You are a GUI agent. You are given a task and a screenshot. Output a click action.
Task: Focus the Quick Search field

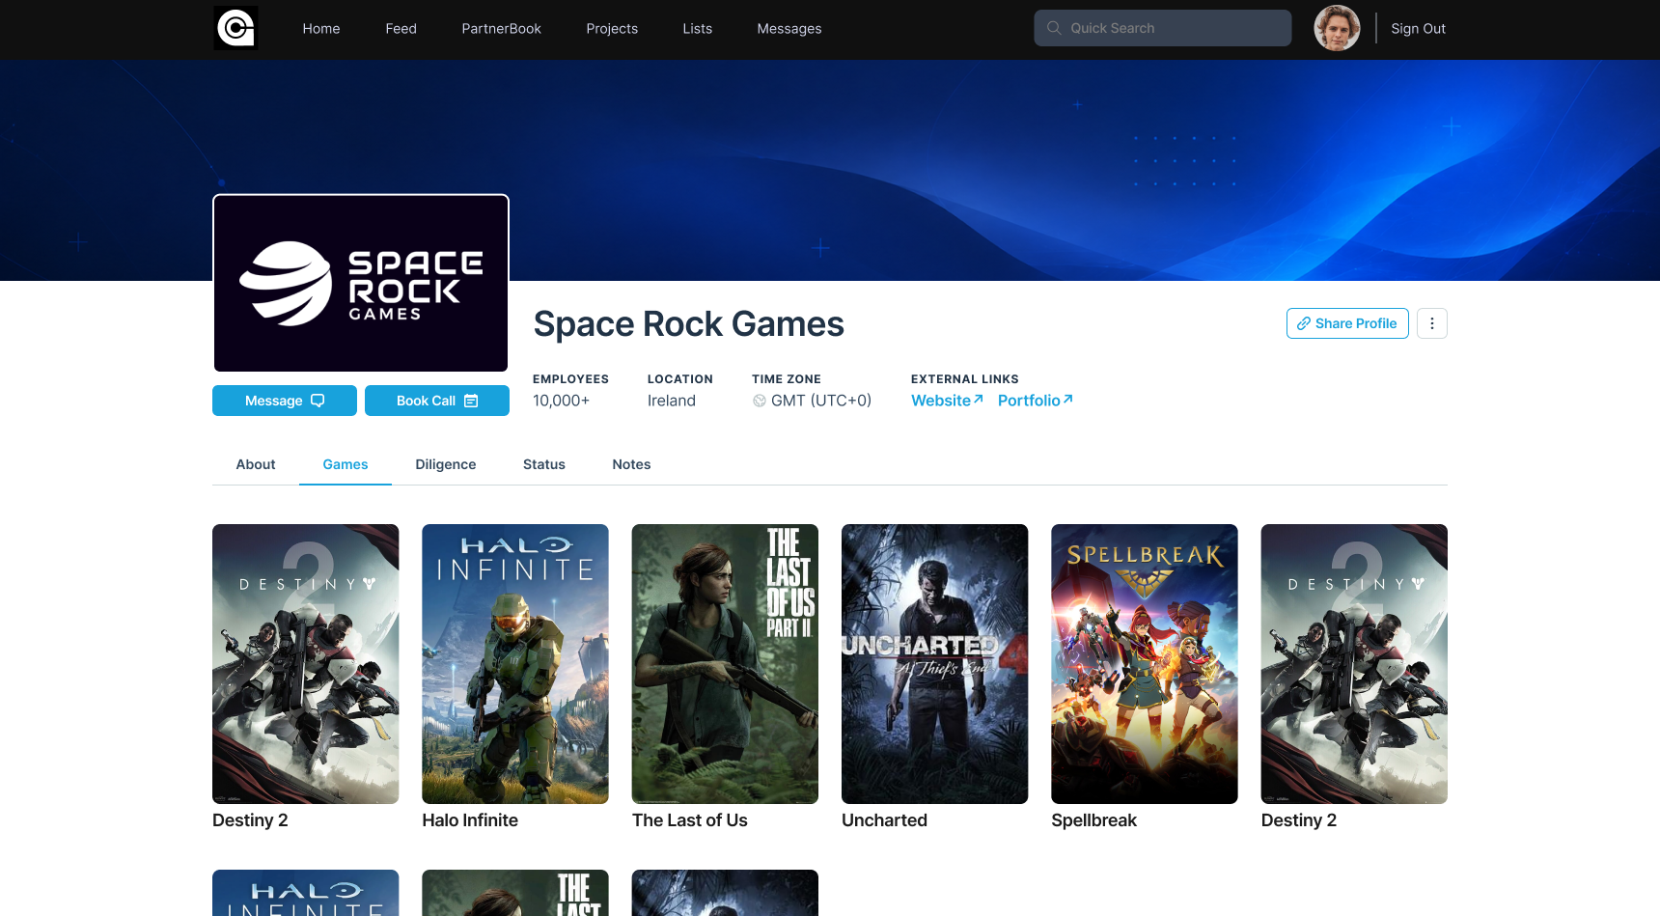pyautogui.click(x=1162, y=28)
